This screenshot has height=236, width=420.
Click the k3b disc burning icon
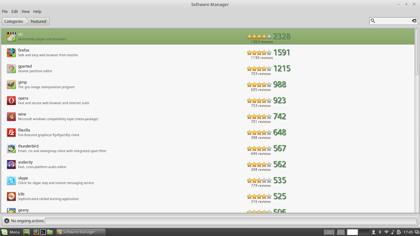(x=11, y=196)
